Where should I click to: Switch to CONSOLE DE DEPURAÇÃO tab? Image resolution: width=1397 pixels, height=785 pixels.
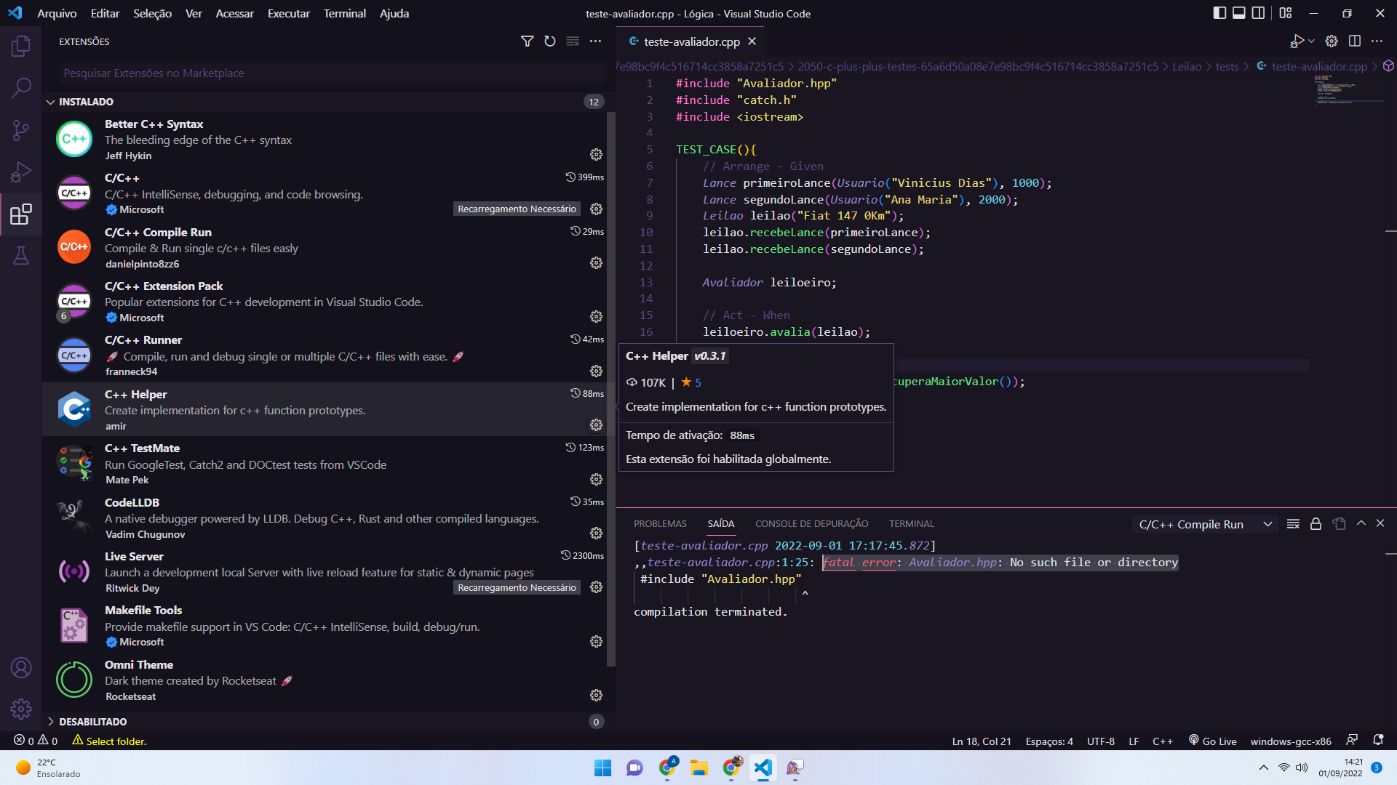tap(811, 524)
